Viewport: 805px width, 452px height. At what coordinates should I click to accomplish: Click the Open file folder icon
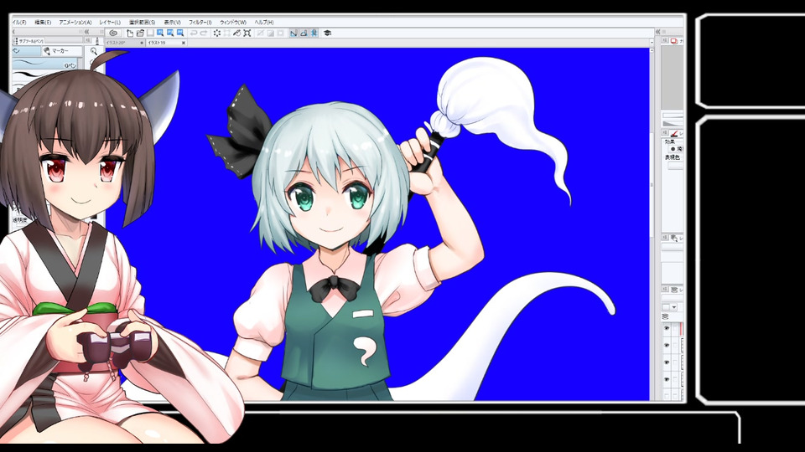coord(140,33)
